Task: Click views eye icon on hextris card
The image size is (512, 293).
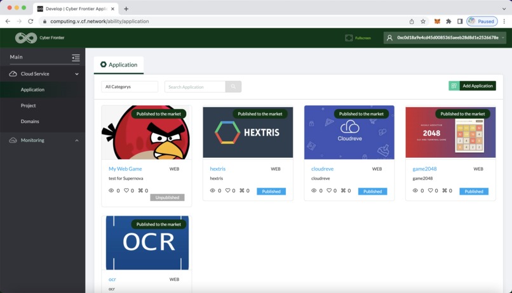Action: (x=213, y=190)
